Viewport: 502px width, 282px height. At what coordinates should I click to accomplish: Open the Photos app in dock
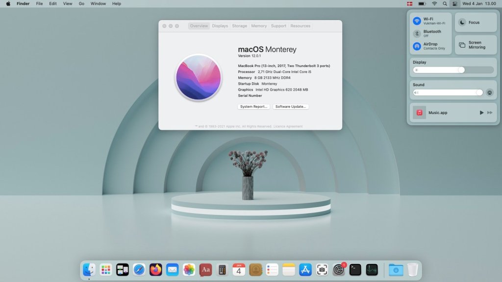coord(189,270)
